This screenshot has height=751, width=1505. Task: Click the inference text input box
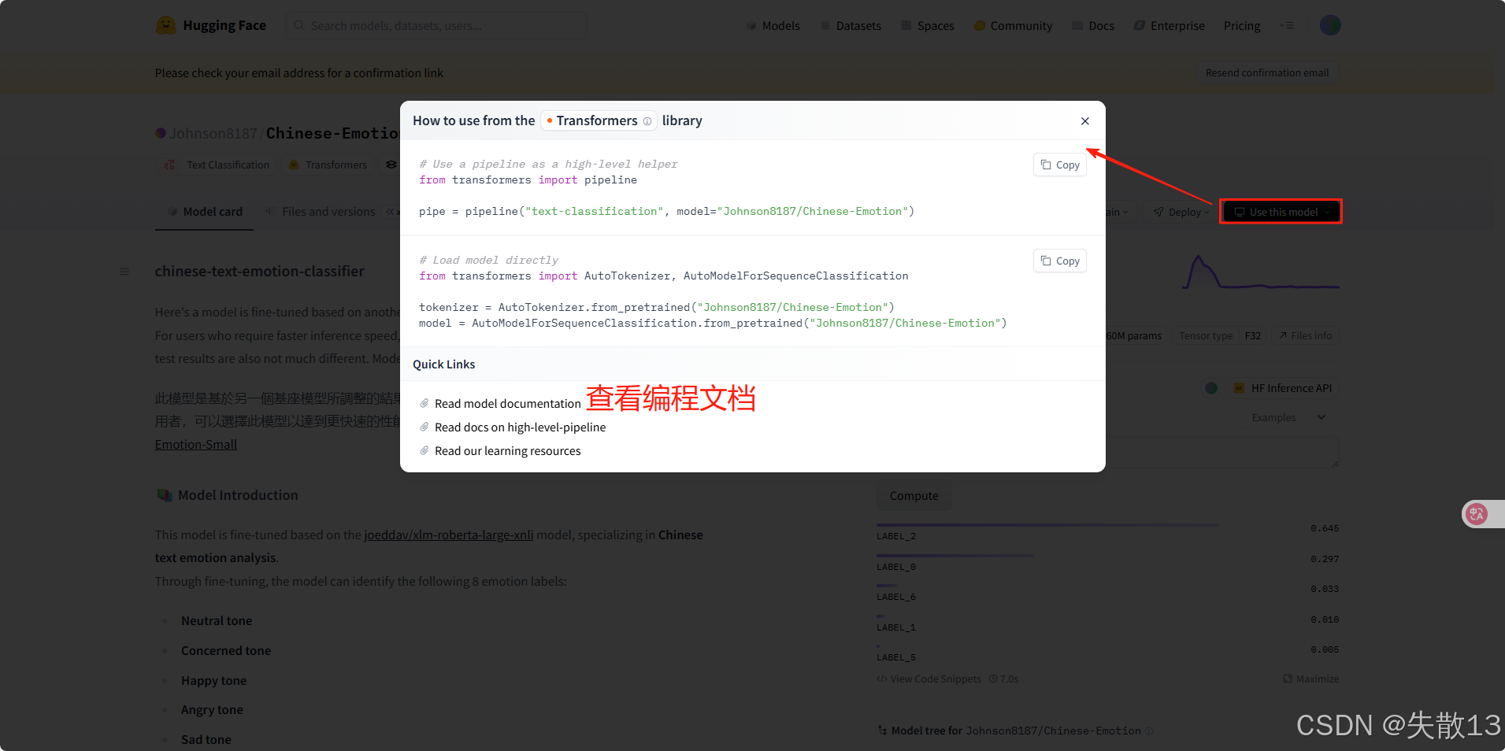coord(1107,453)
